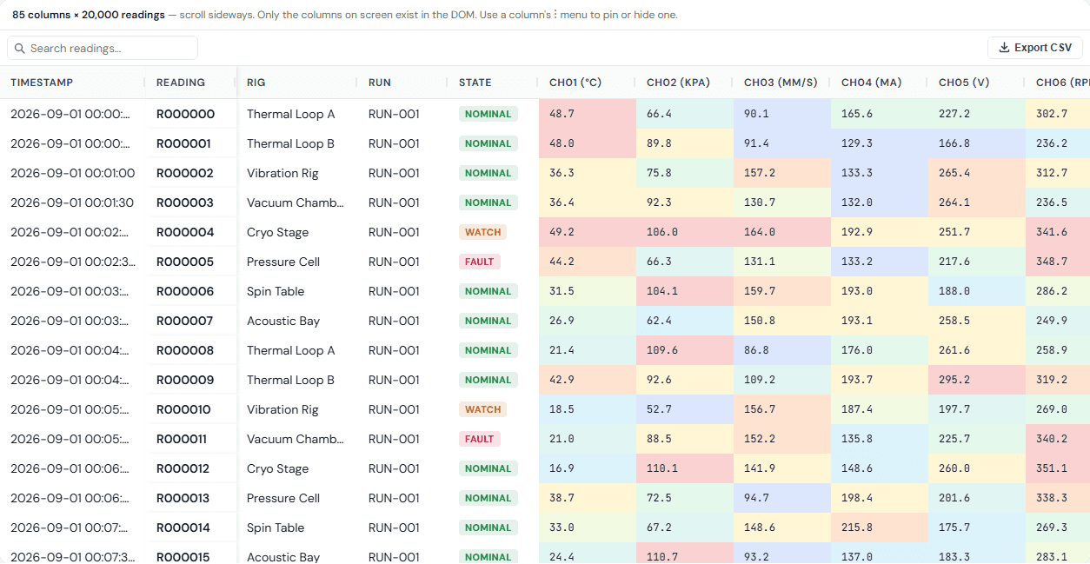Click timestamp 2026-09-01 00:01:30
Screen dimensions: 1090x564
tap(73, 202)
